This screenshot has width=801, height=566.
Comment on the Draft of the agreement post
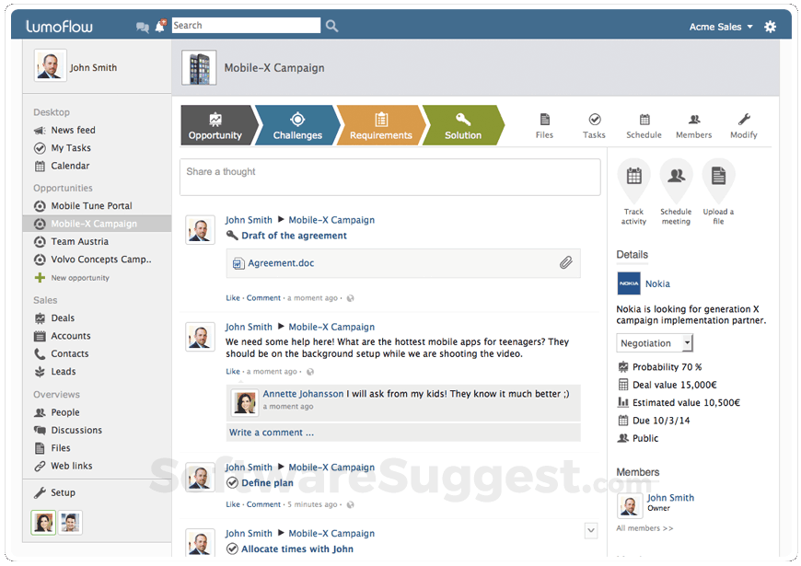coord(263,298)
